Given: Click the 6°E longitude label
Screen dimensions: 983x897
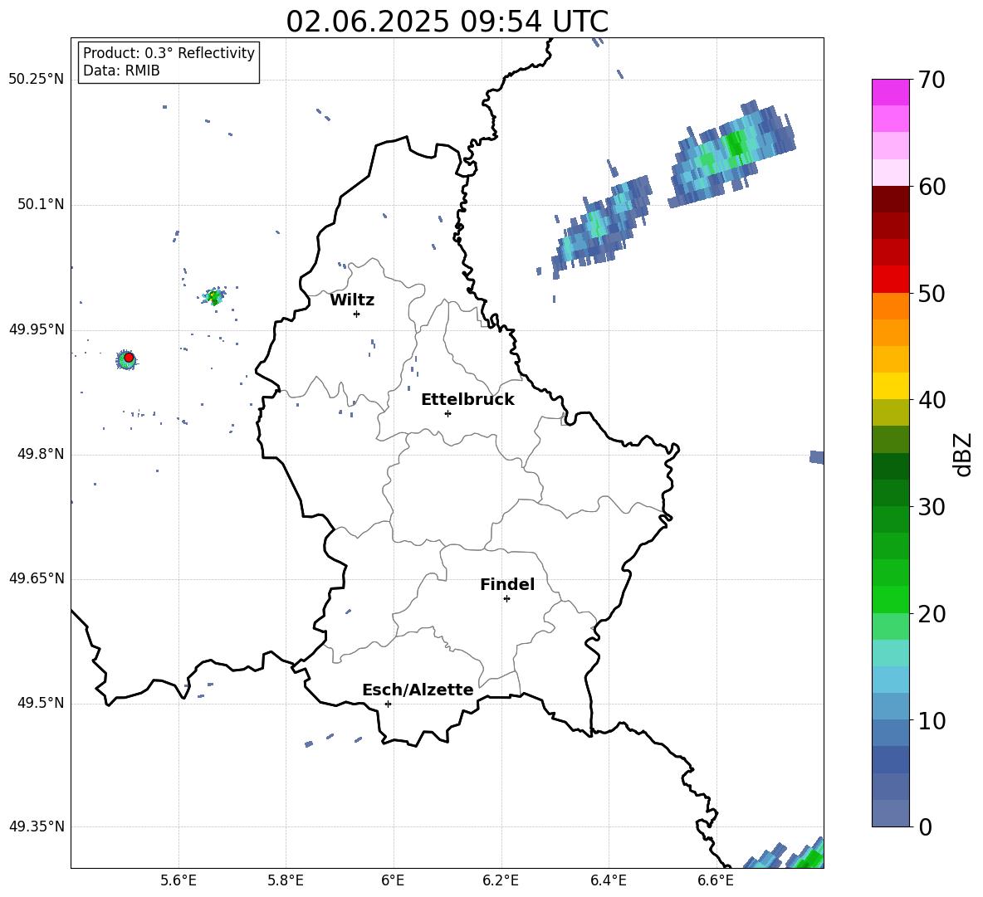Looking at the screenshot, I should pos(393,880).
